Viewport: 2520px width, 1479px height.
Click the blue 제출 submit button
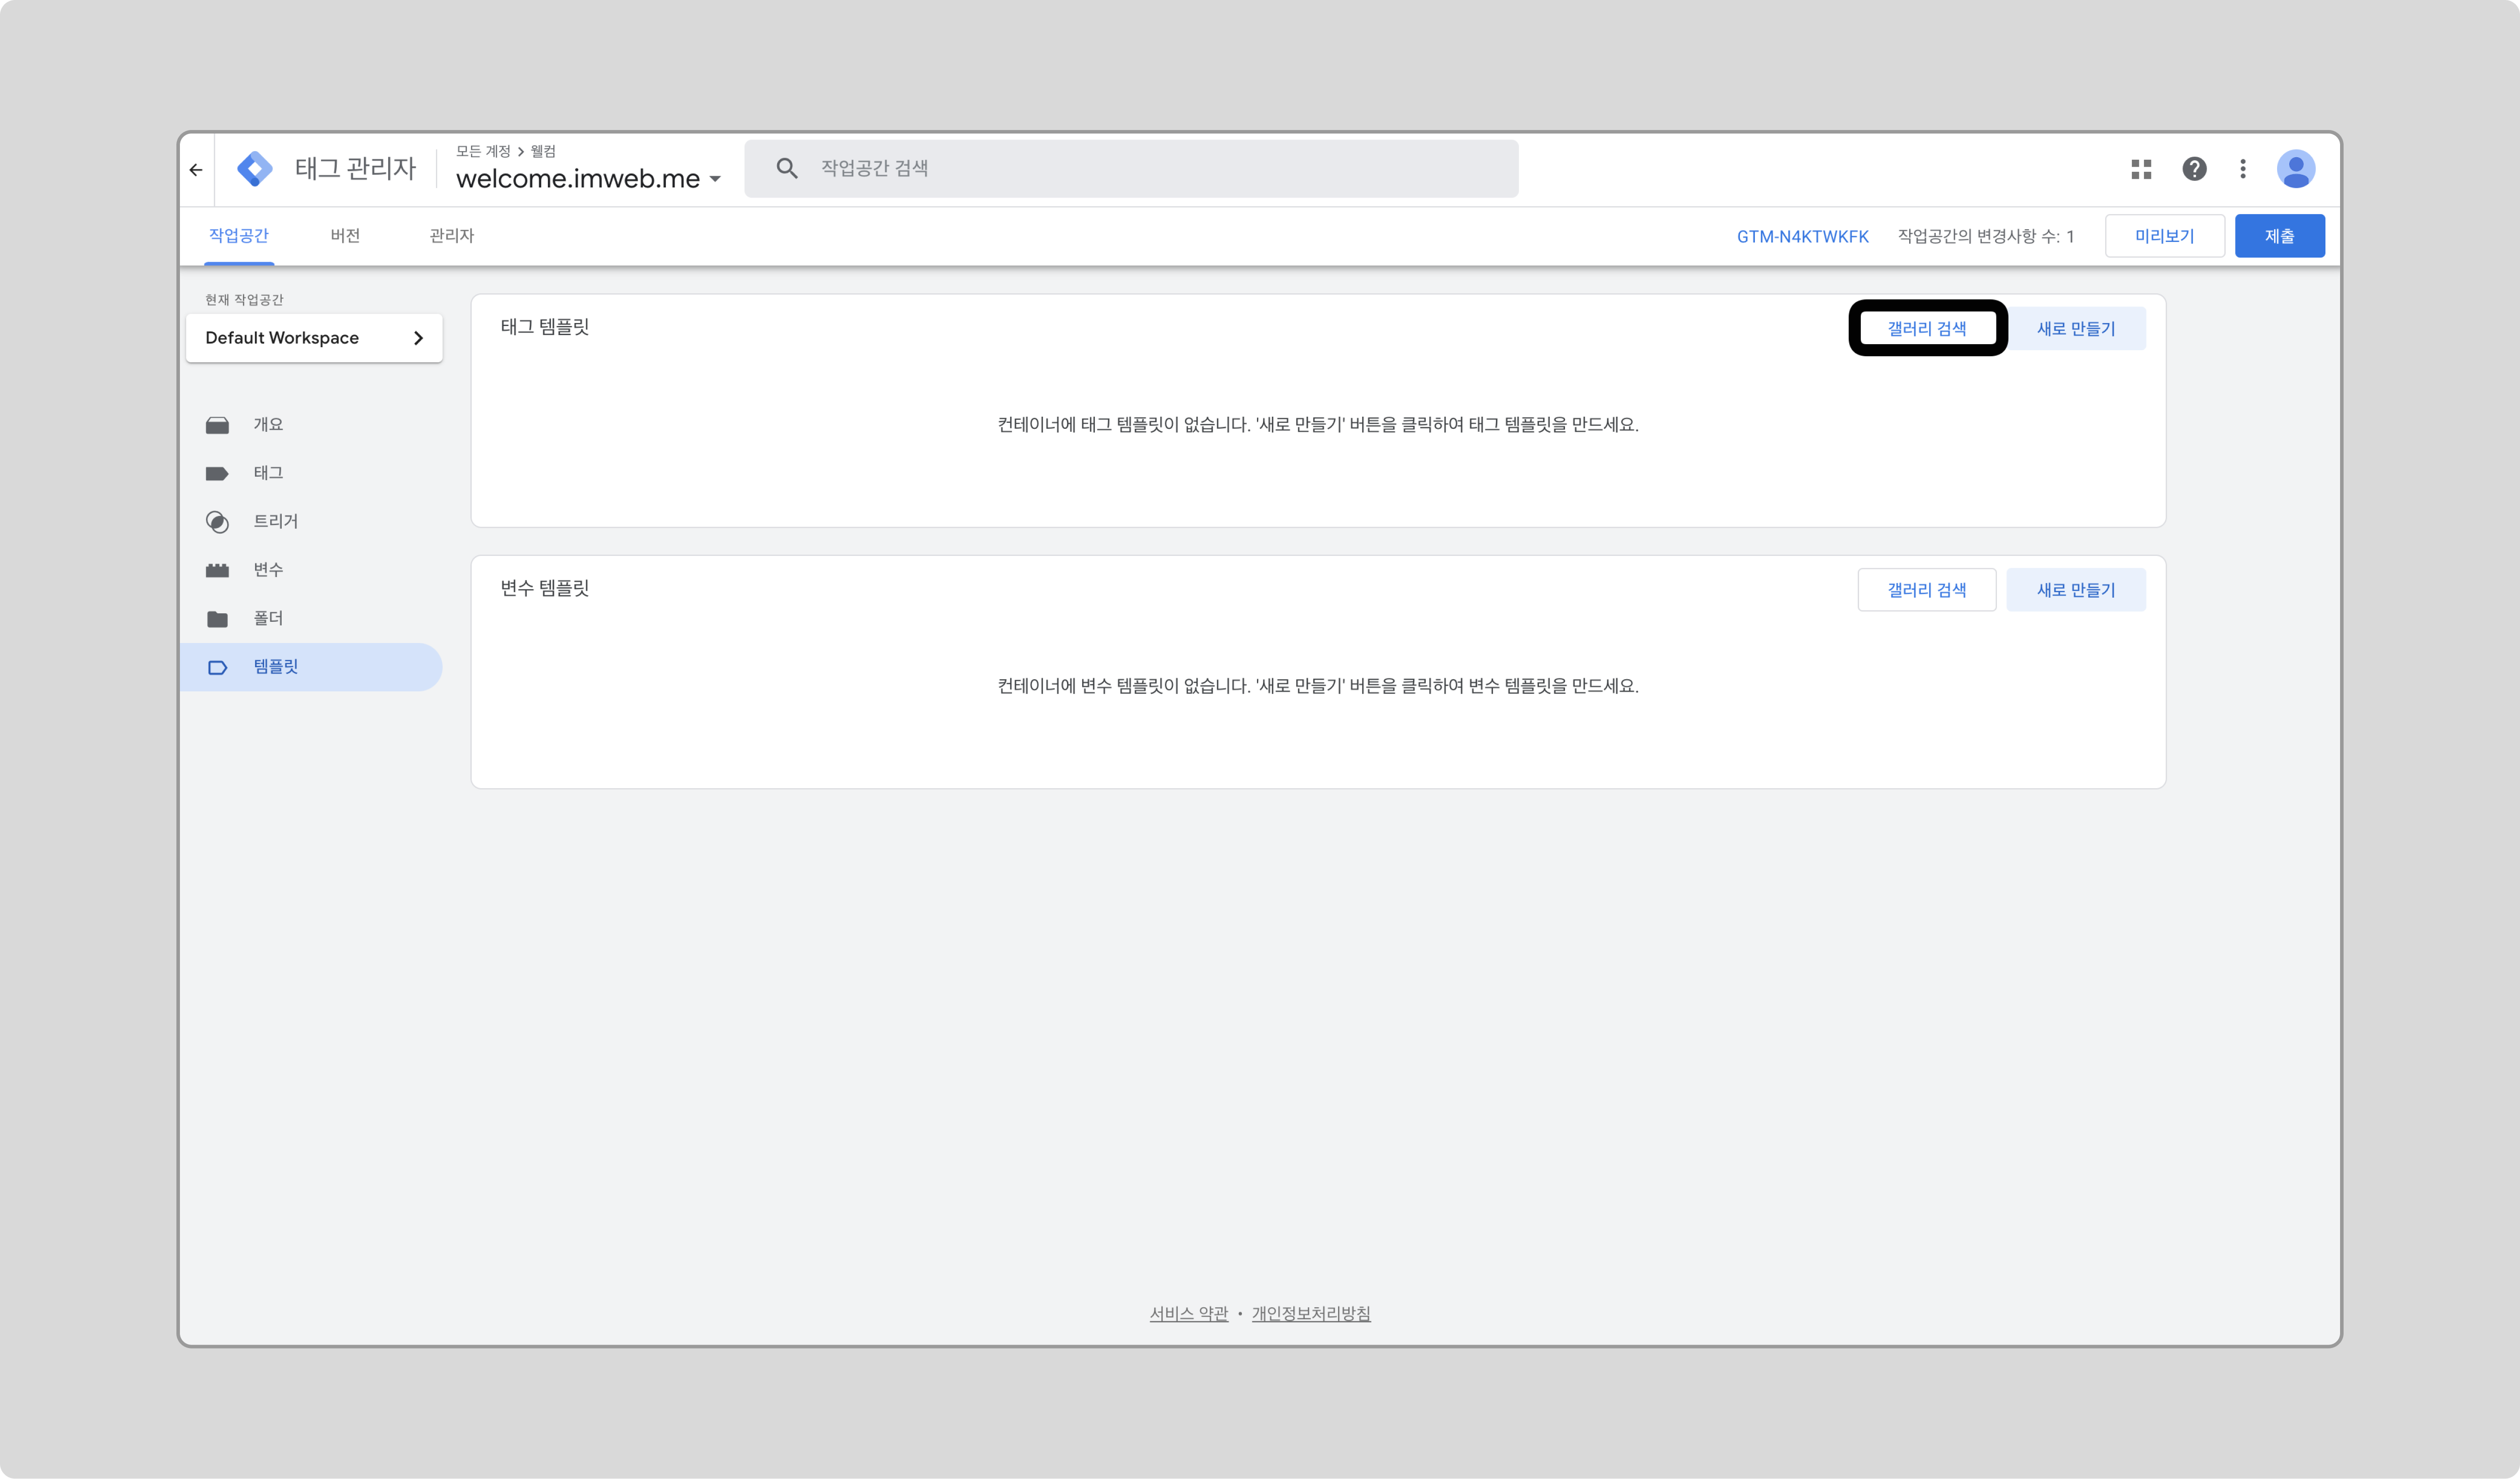pos(2279,236)
